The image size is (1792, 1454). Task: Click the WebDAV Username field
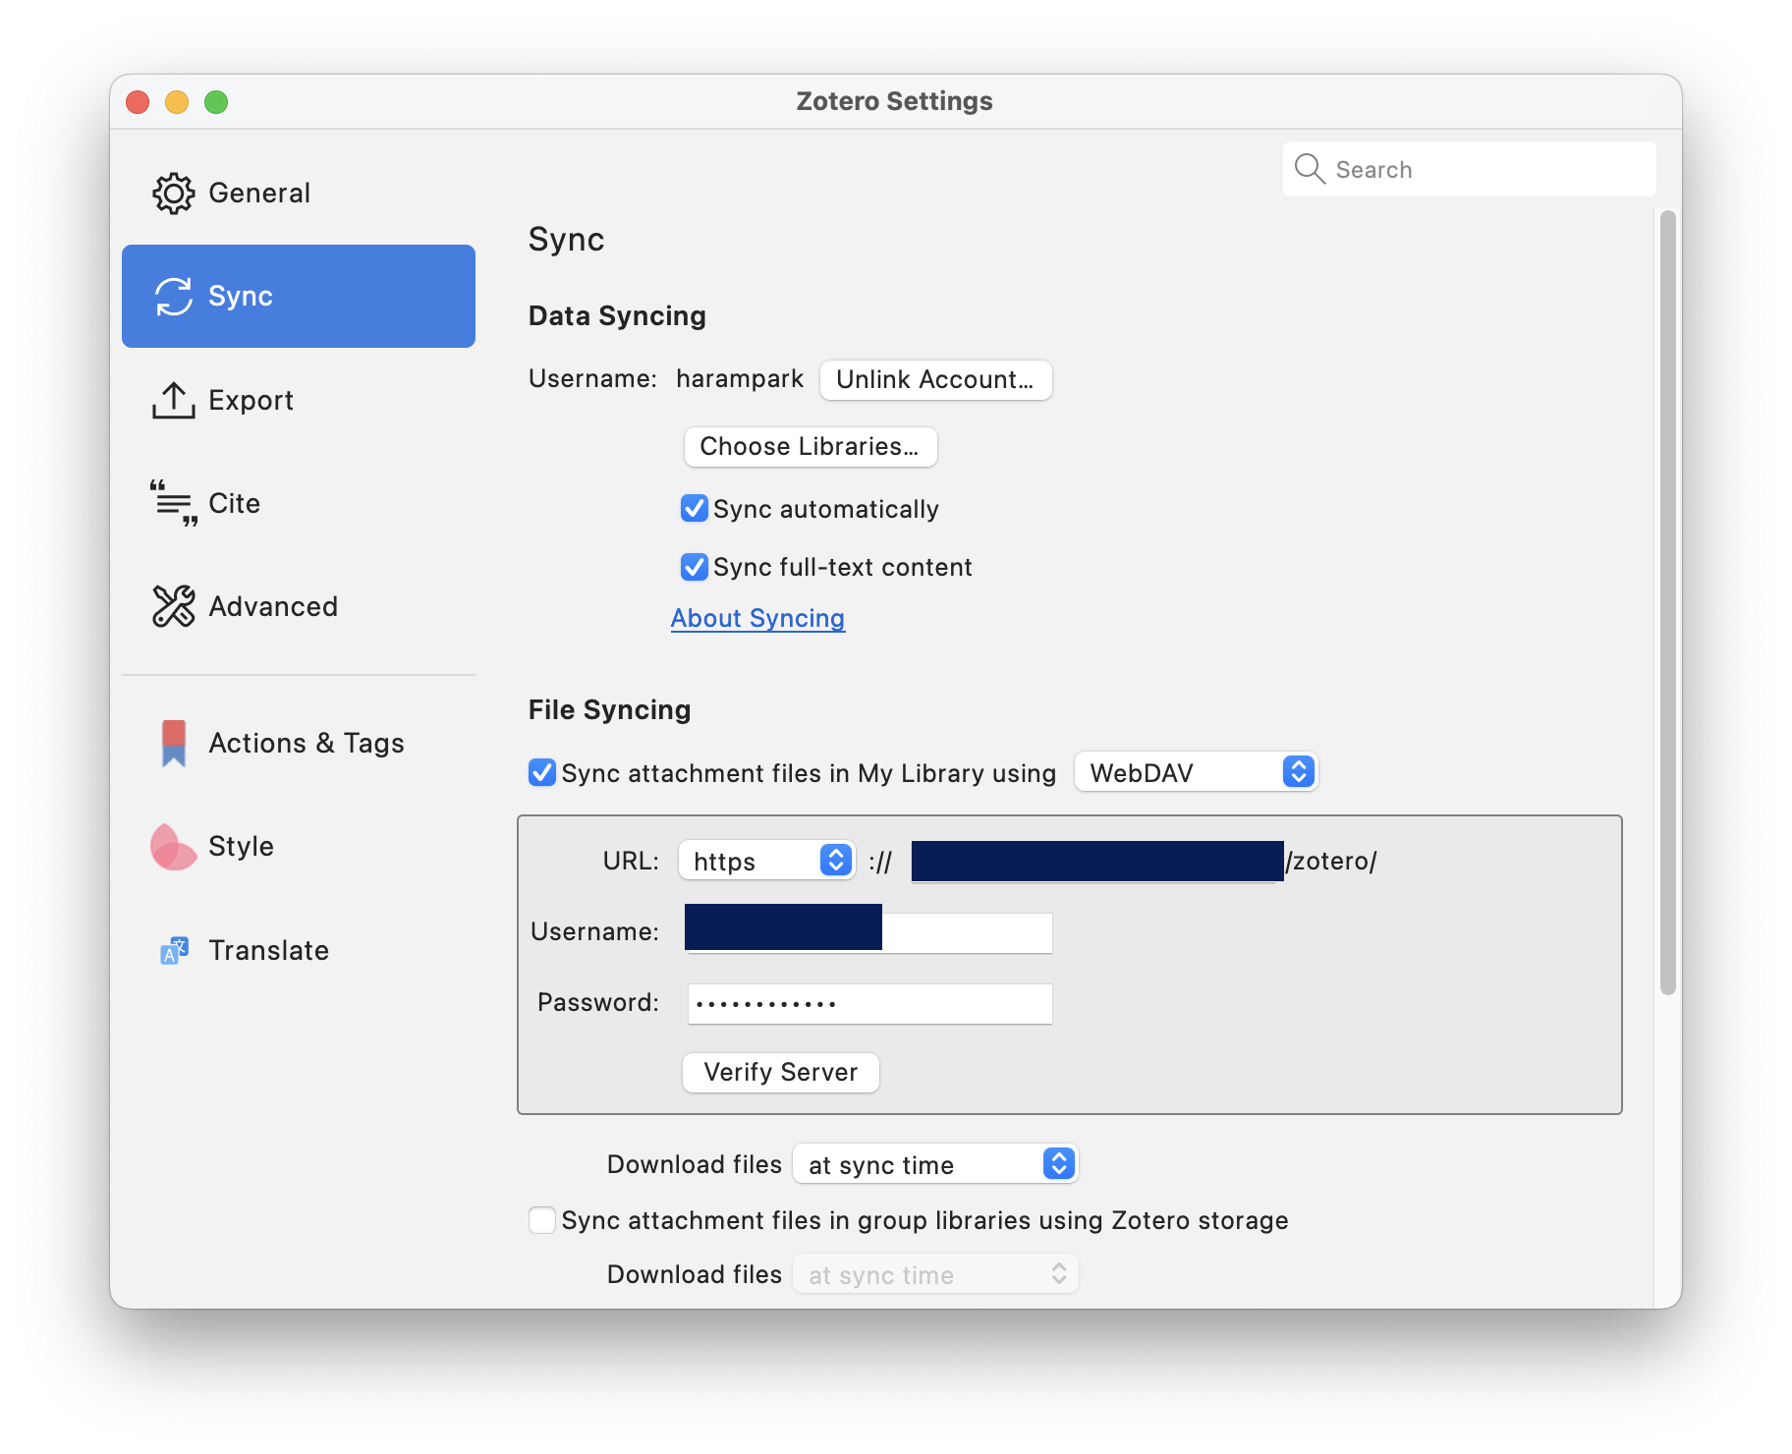tap(868, 931)
